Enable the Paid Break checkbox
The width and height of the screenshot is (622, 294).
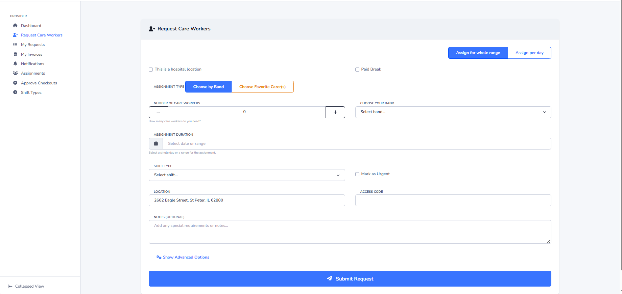(357, 70)
